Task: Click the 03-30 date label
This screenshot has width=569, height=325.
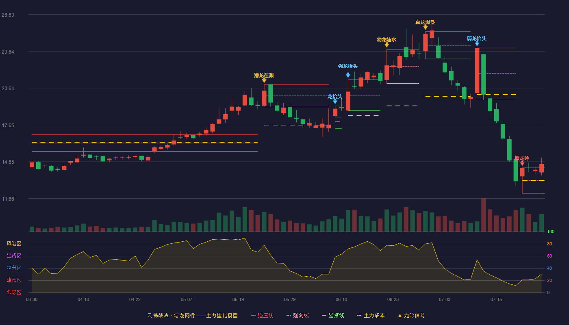Action: click(x=32, y=299)
